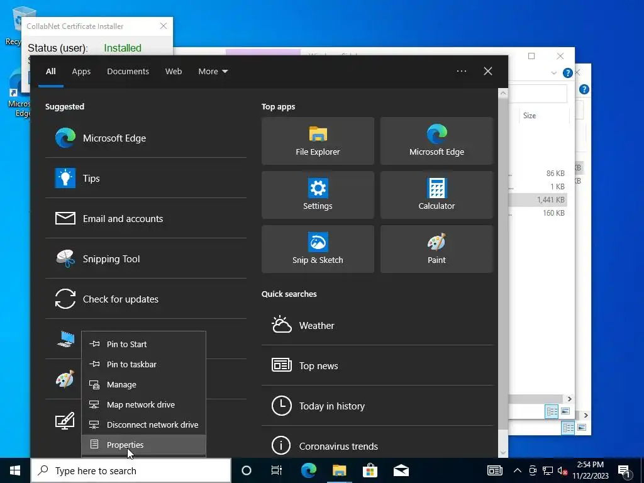This screenshot has height=483, width=644.
Task: Show hidden tray icons chevron
Action: point(518,470)
